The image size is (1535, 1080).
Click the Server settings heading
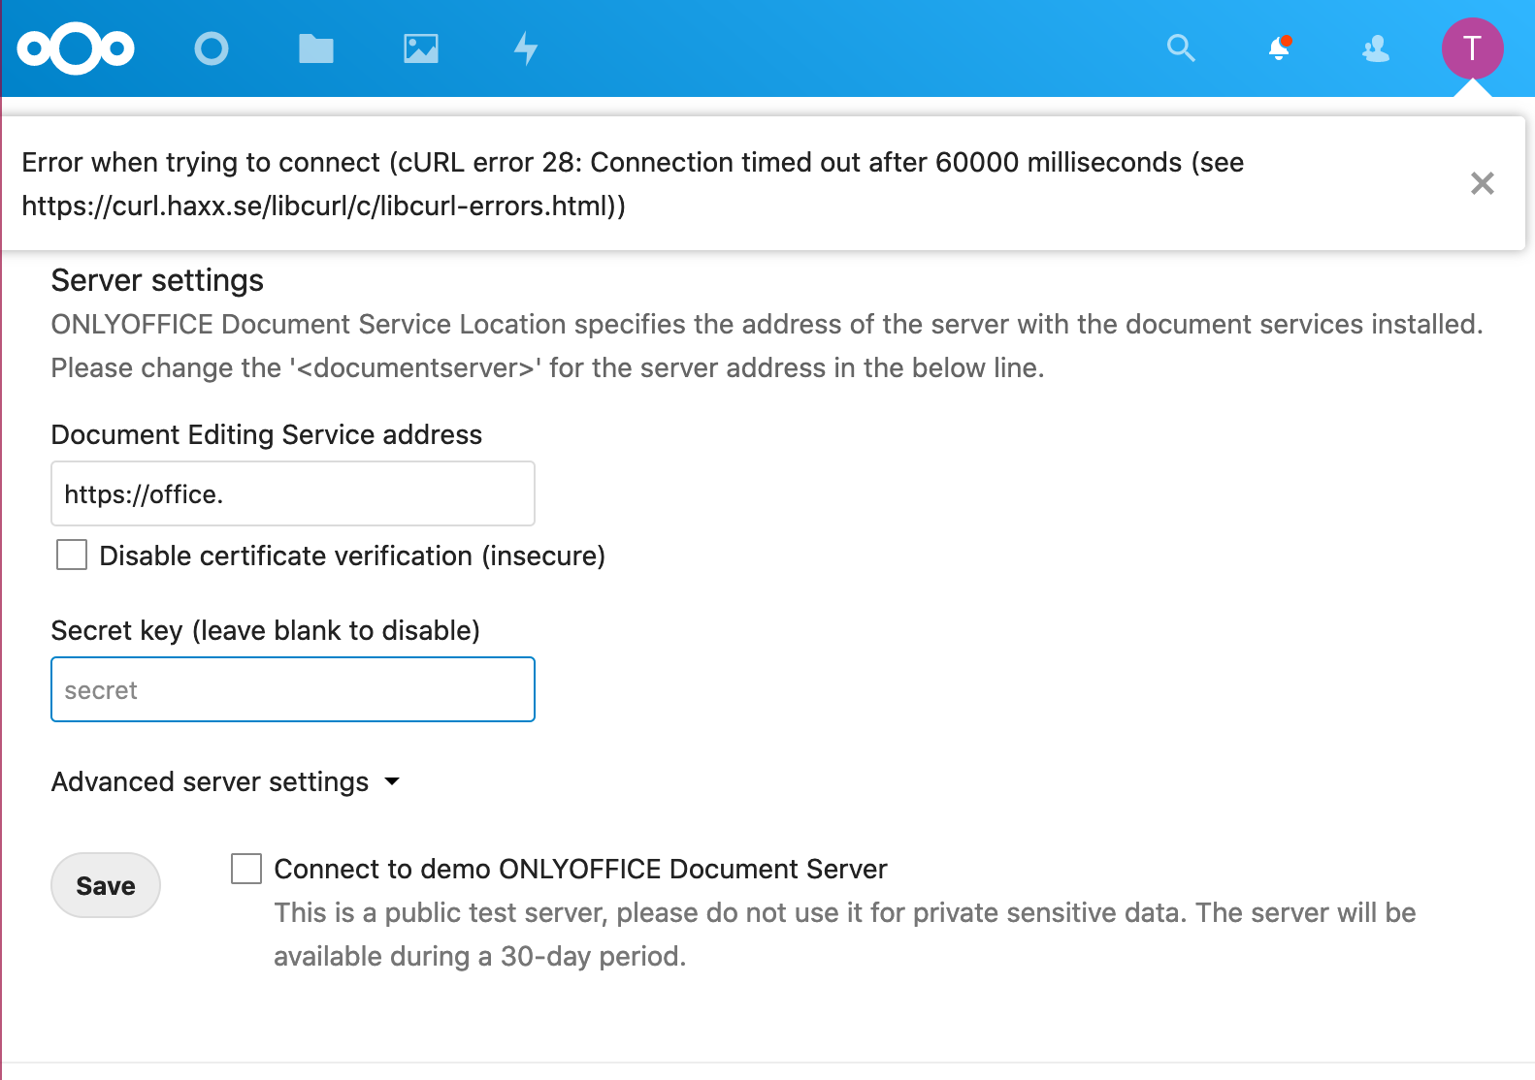[x=157, y=280]
